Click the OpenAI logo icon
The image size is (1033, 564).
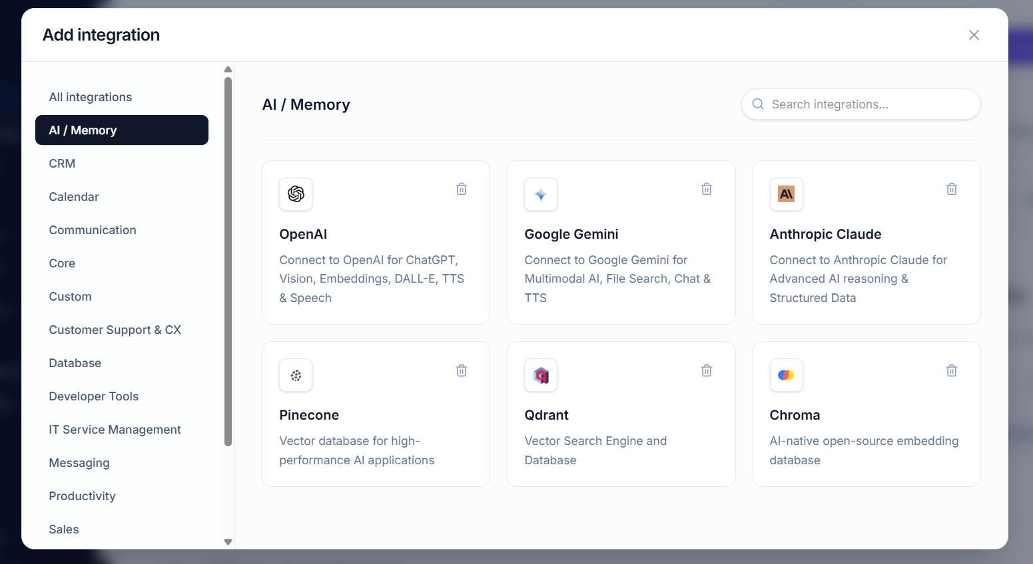point(296,194)
